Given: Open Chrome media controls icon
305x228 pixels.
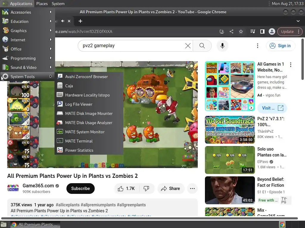Looking at the screenshot, I should coord(253,31).
